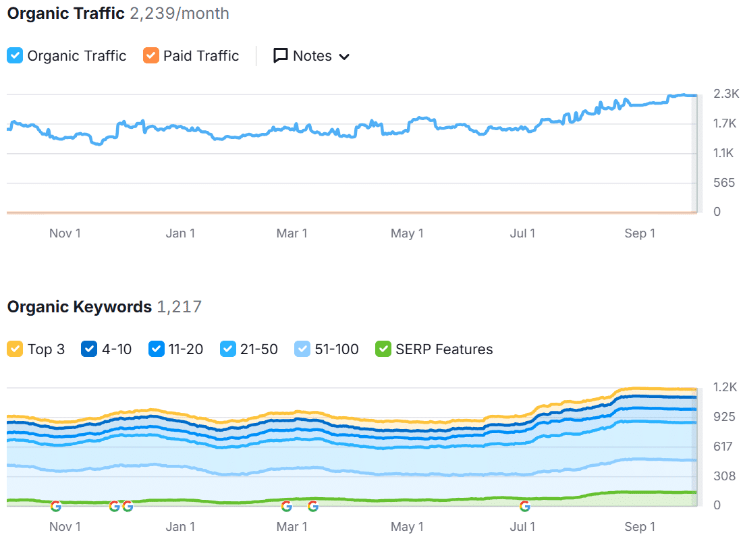Toggle the 4-10 positions checkbox
The width and height of the screenshot is (743, 539).
[89, 349]
